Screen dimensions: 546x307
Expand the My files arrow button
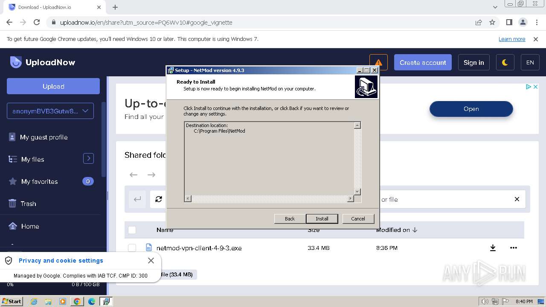pyautogui.click(x=88, y=159)
